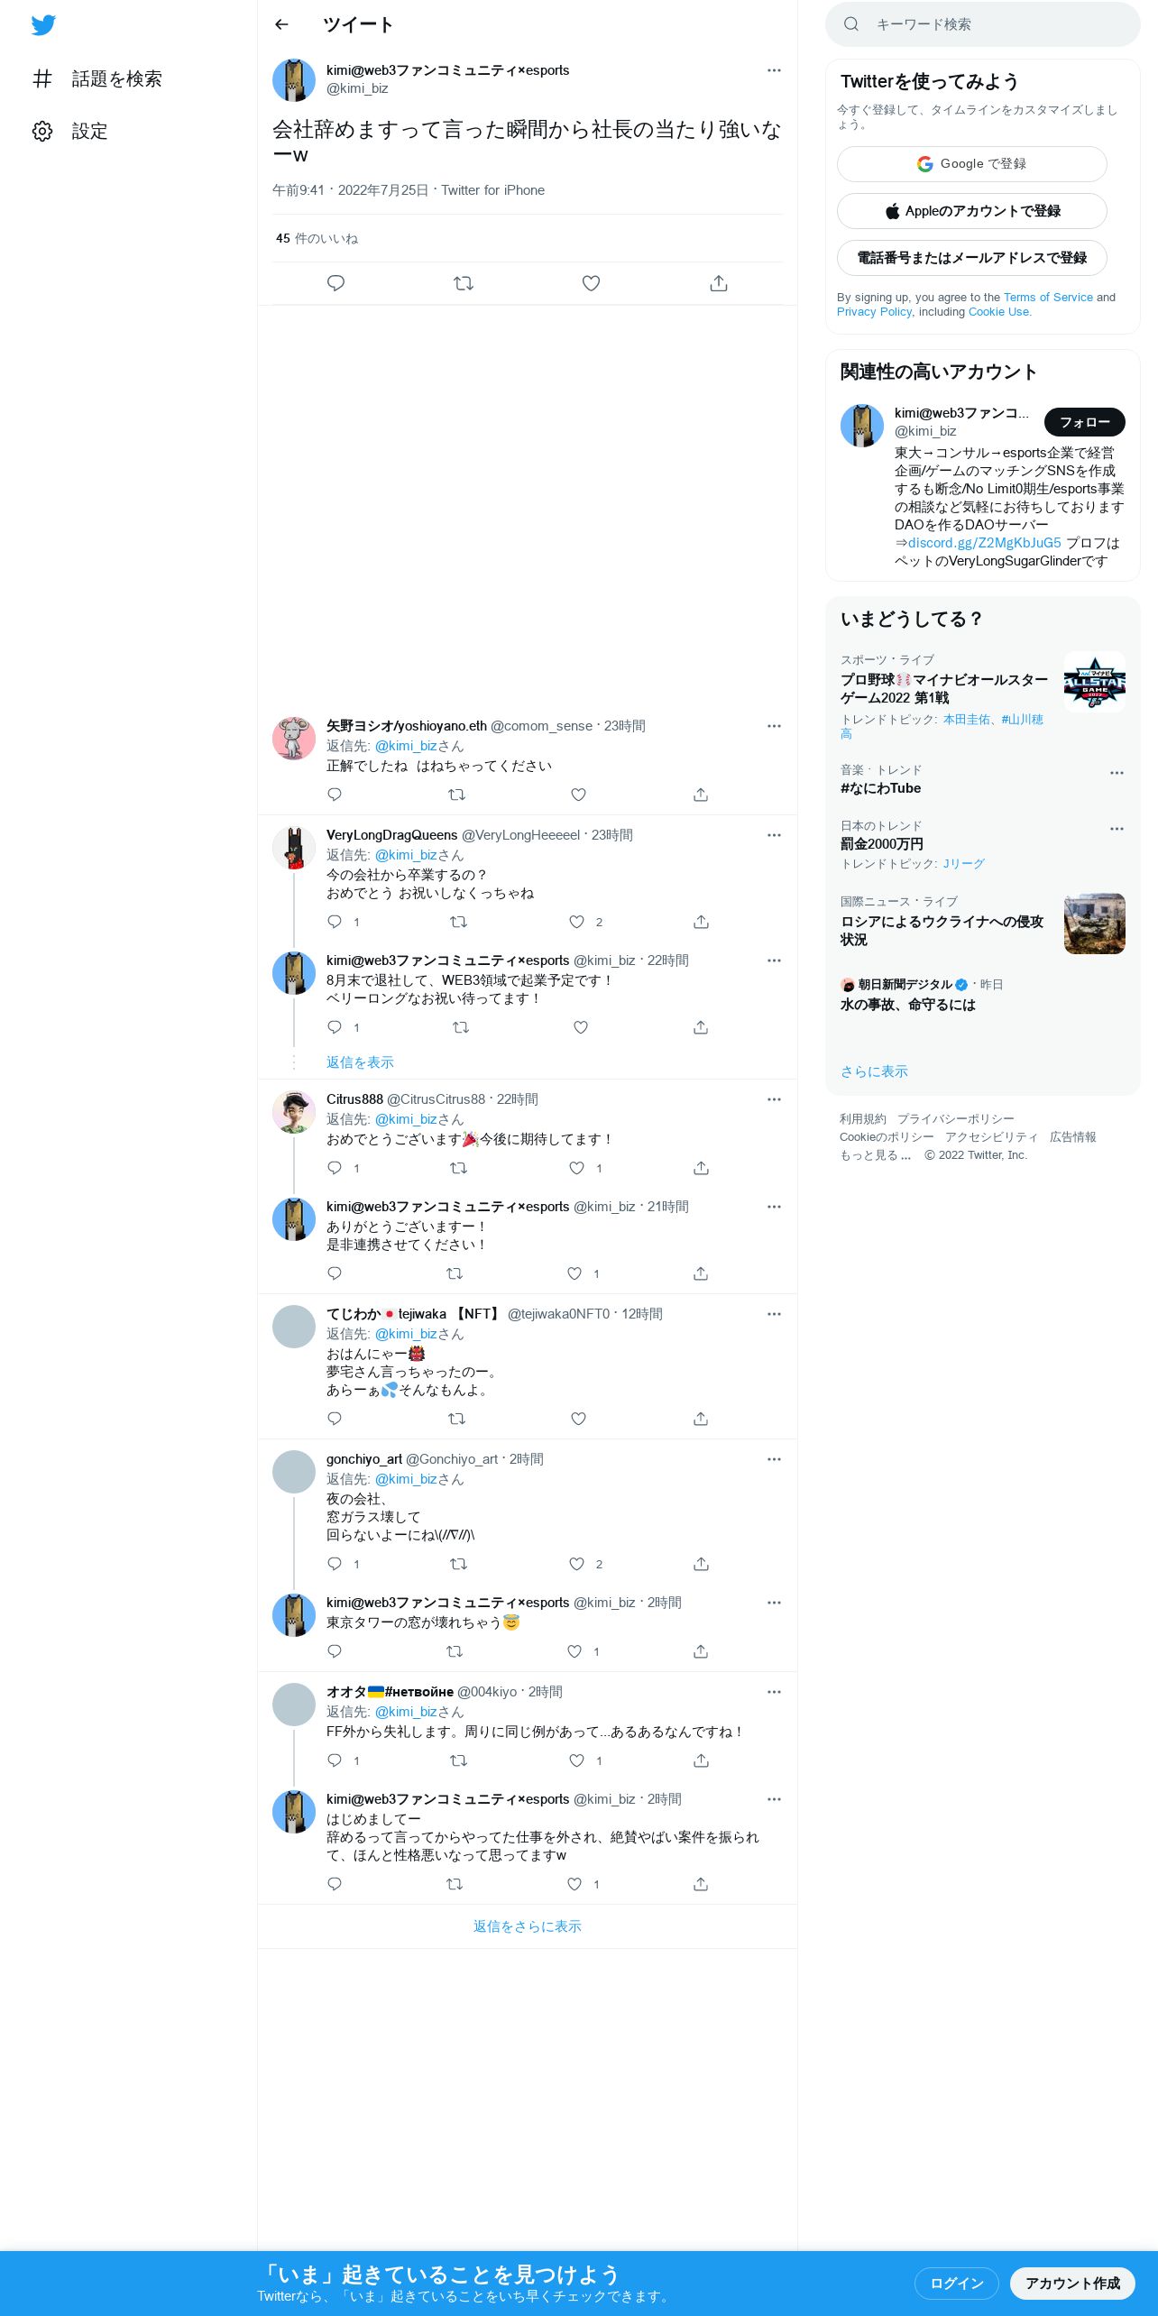Viewport: 1158px width, 2316px height.
Task: Retweet the main tweet
Action: pyautogui.click(x=464, y=283)
